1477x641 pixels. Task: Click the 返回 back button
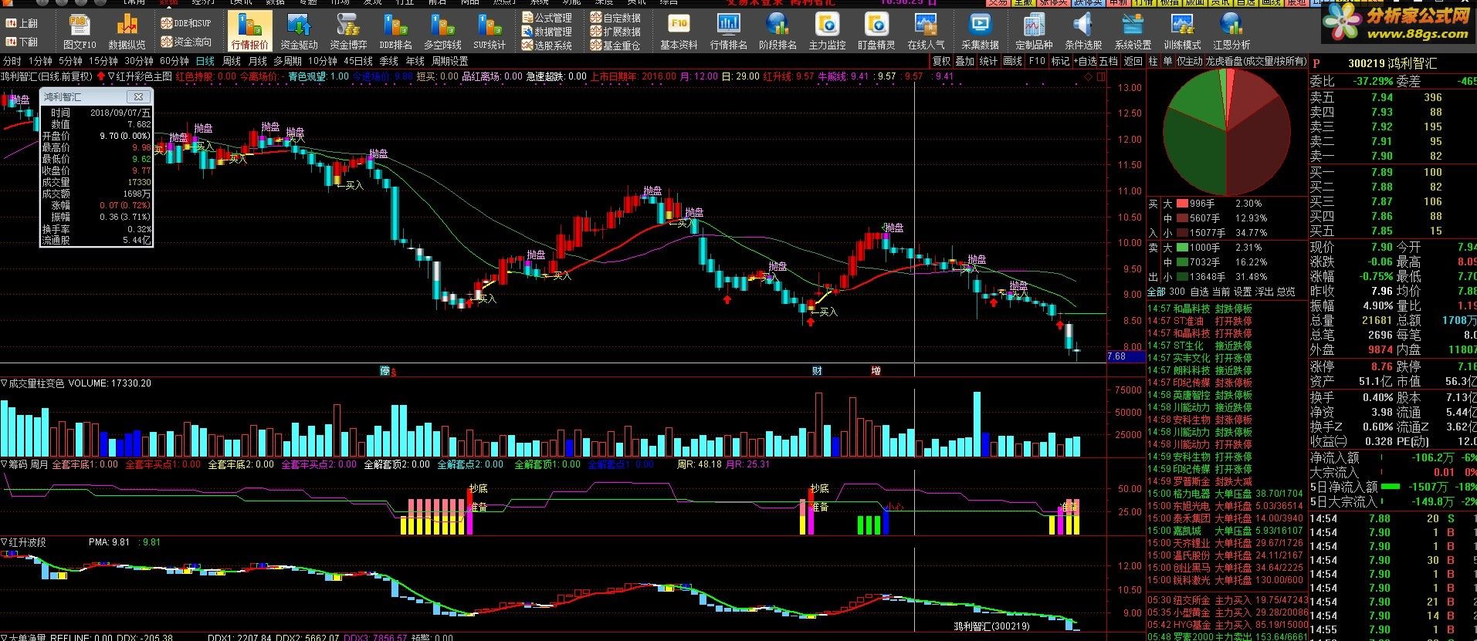coord(1133,61)
